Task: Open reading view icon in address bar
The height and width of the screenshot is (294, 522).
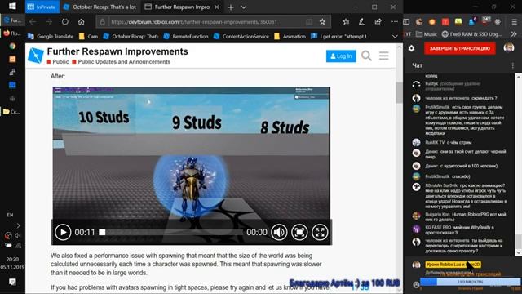Action: coord(309,22)
